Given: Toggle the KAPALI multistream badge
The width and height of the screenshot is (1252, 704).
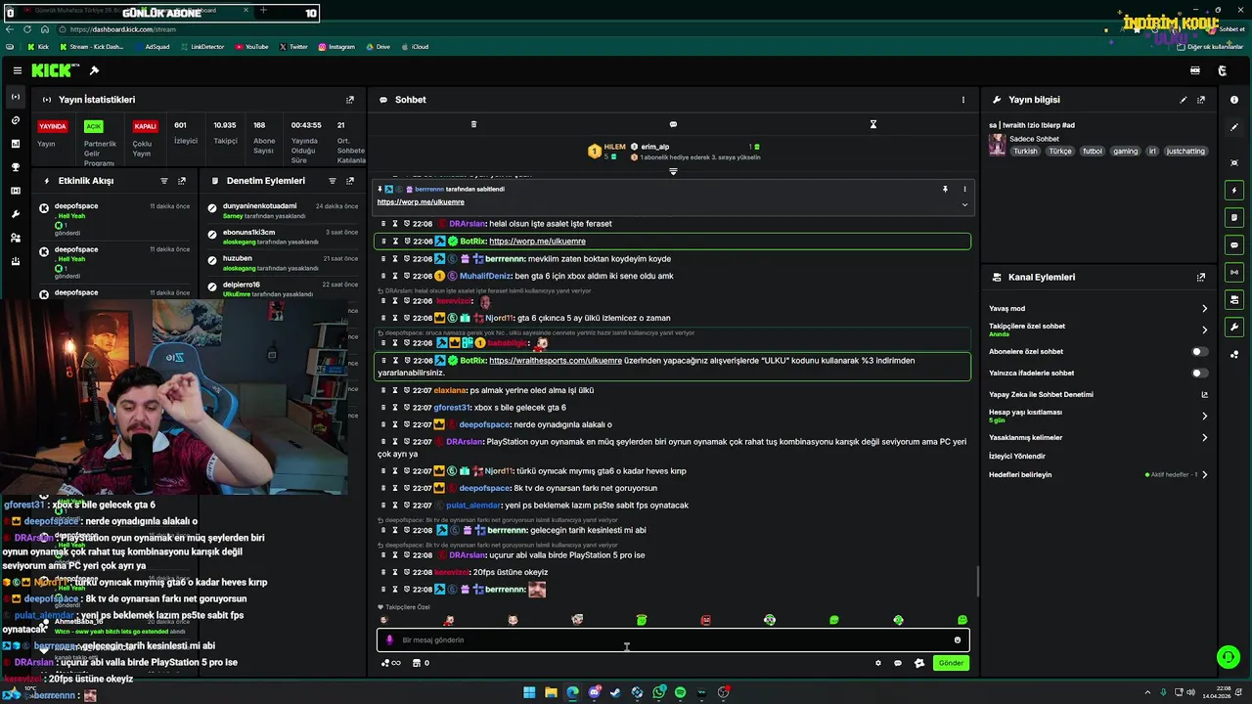Looking at the screenshot, I should point(145,126).
